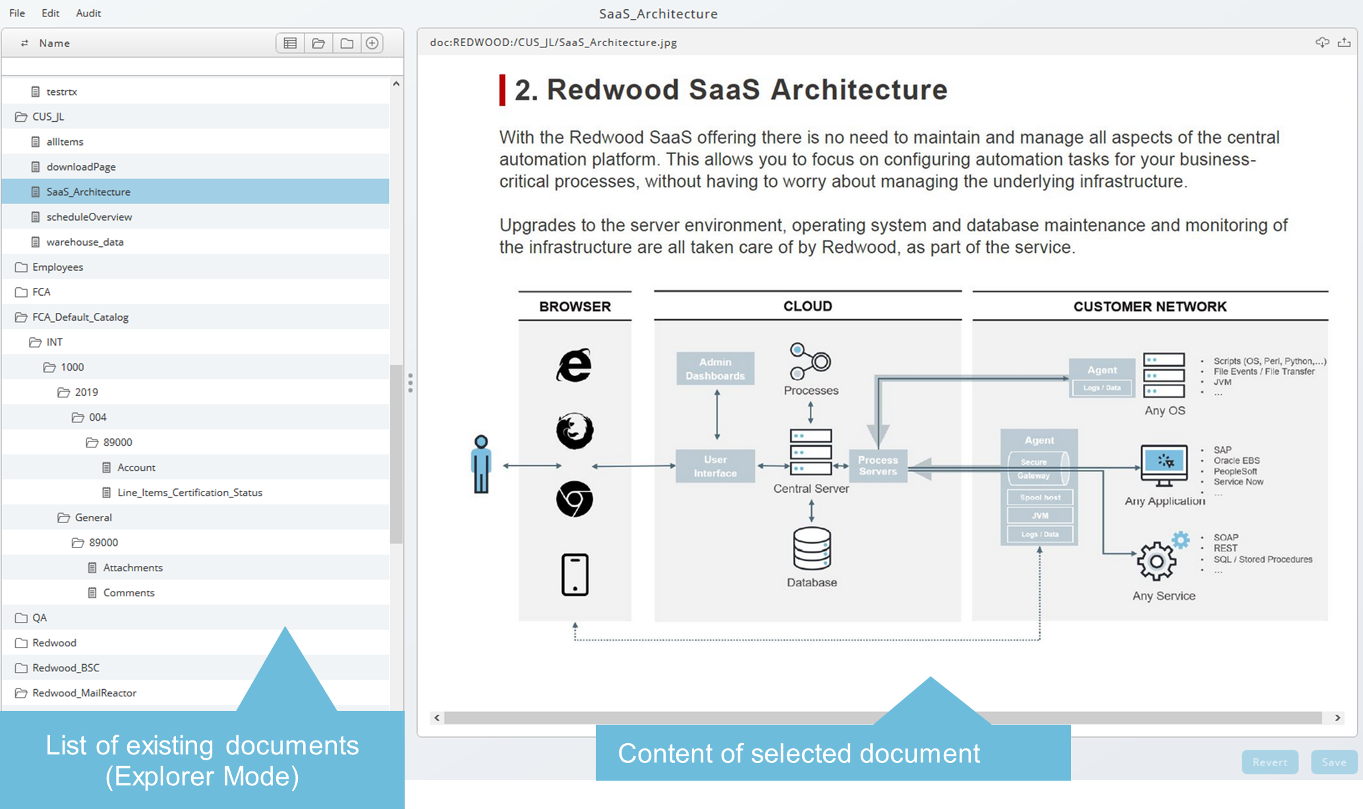The height and width of the screenshot is (809, 1363).
Task: Click the document tree vertical scrollbar thumb
Action: (396, 454)
